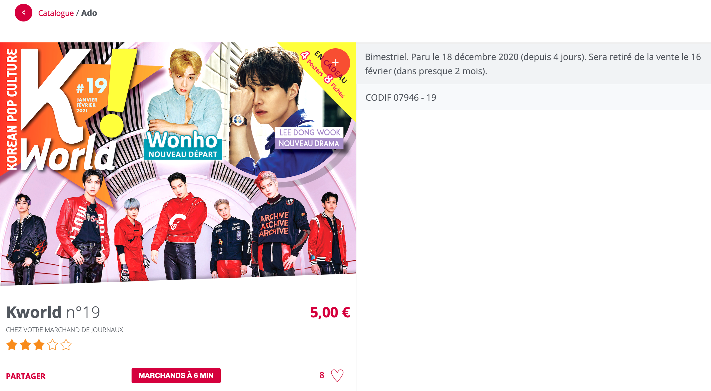
Task: Open the Catalogue breadcrumb link
Action: (x=56, y=13)
